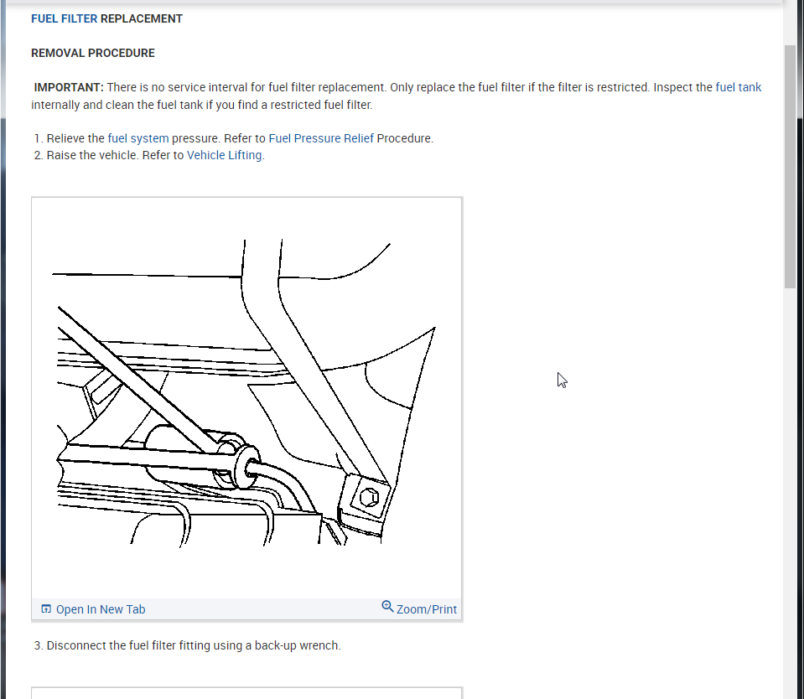Image resolution: width=804 pixels, height=699 pixels.
Task: Click the word REPLACEMENT in the title
Action: pos(142,19)
